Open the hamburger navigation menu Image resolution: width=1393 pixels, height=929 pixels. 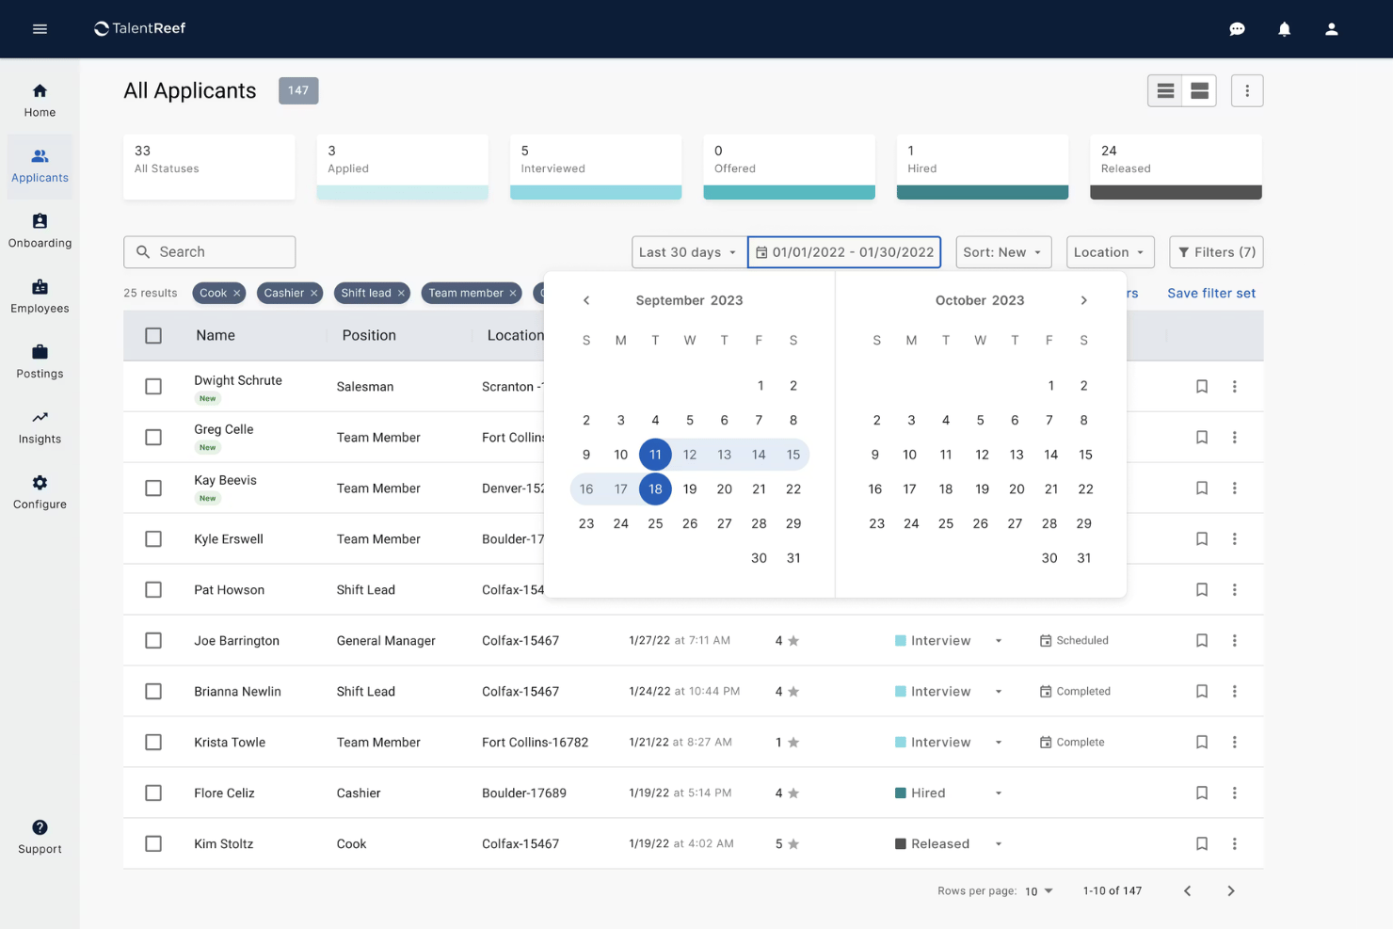point(40,29)
